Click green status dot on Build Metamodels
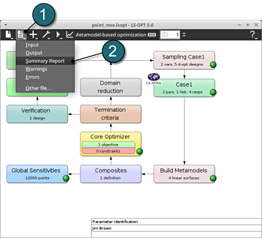This screenshot has height=238, width=262. 213,178
